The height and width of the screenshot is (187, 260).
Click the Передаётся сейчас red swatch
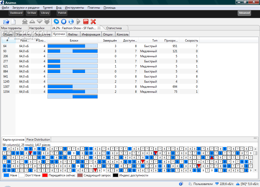[x=45, y=175]
